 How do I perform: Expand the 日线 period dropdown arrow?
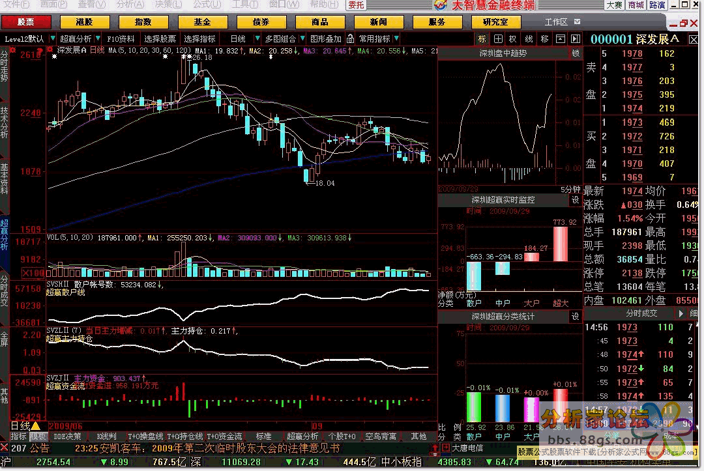click(x=257, y=38)
